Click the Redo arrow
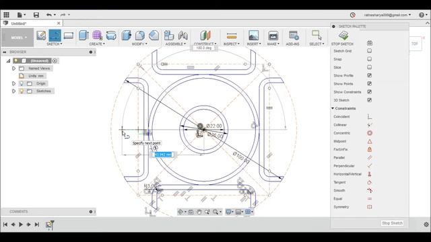 pos(63,15)
